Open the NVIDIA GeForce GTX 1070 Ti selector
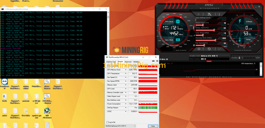Screen dimensions: 265x128 pos(121,126)
